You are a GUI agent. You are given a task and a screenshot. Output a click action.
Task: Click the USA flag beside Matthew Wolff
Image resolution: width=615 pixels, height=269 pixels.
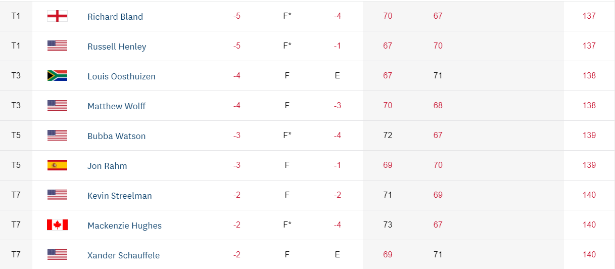click(x=57, y=106)
